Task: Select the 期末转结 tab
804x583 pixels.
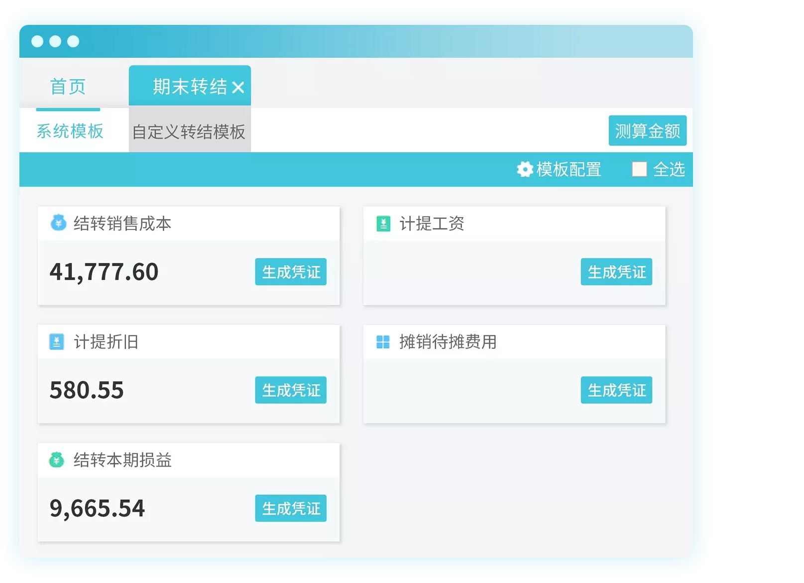Action: [189, 87]
